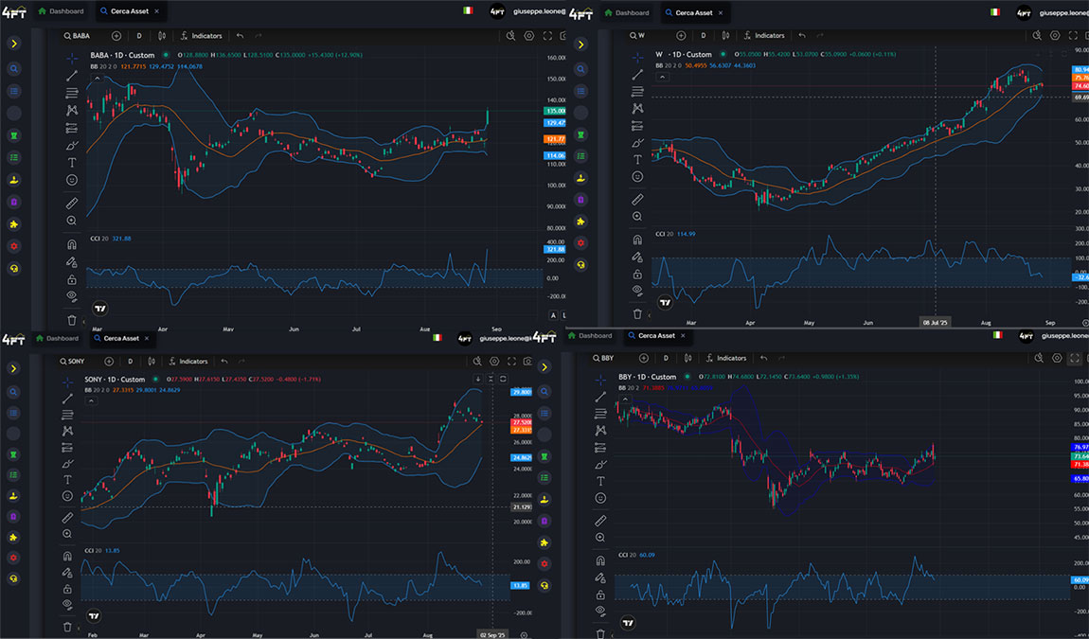Screen dimensions: 1089x639
Task: Click the fullscreen icon on BBY chart
Action: click(1075, 359)
